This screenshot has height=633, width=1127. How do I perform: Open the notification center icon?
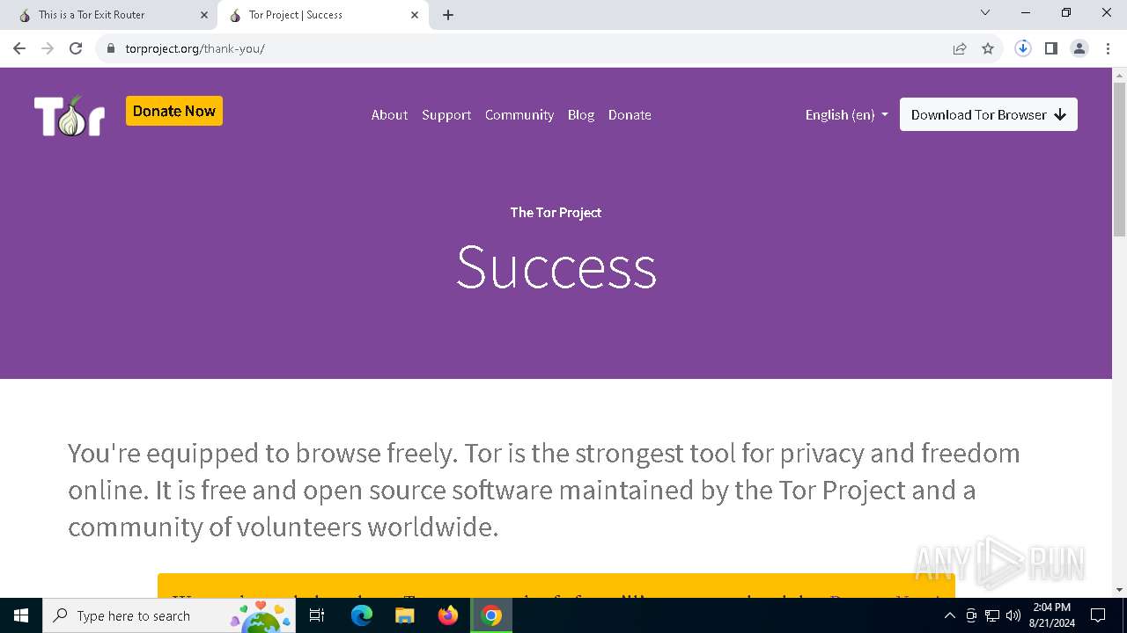(x=1098, y=615)
